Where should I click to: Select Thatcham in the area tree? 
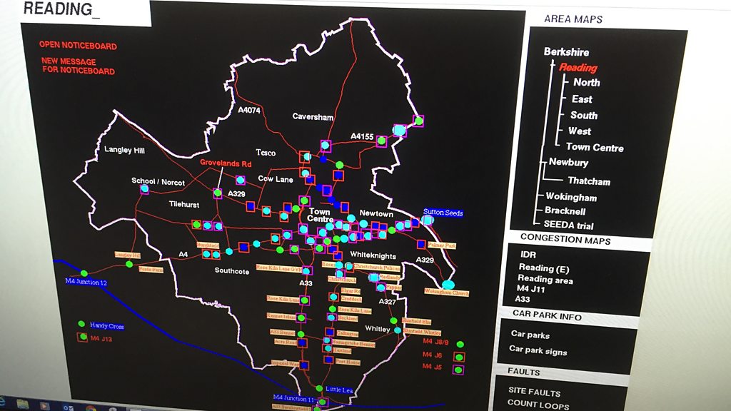588,181
